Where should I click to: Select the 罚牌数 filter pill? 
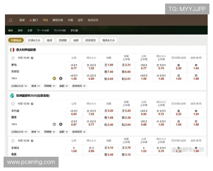[x=62, y=40]
